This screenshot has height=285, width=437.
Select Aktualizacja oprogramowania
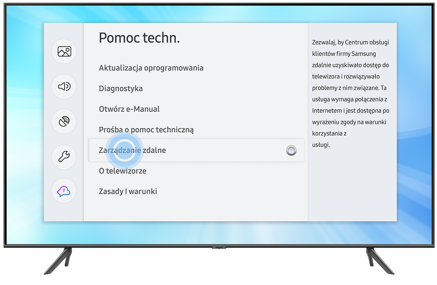coord(151,68)
